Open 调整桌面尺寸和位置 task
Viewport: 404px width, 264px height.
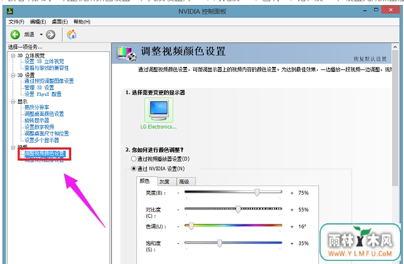click(x=47, y=133)
